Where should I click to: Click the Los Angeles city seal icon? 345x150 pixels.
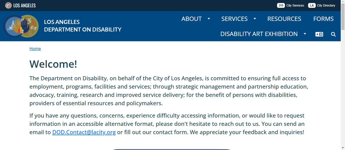coord(8,5)
